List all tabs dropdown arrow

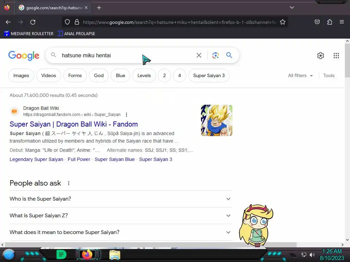[x=292, y=8]
